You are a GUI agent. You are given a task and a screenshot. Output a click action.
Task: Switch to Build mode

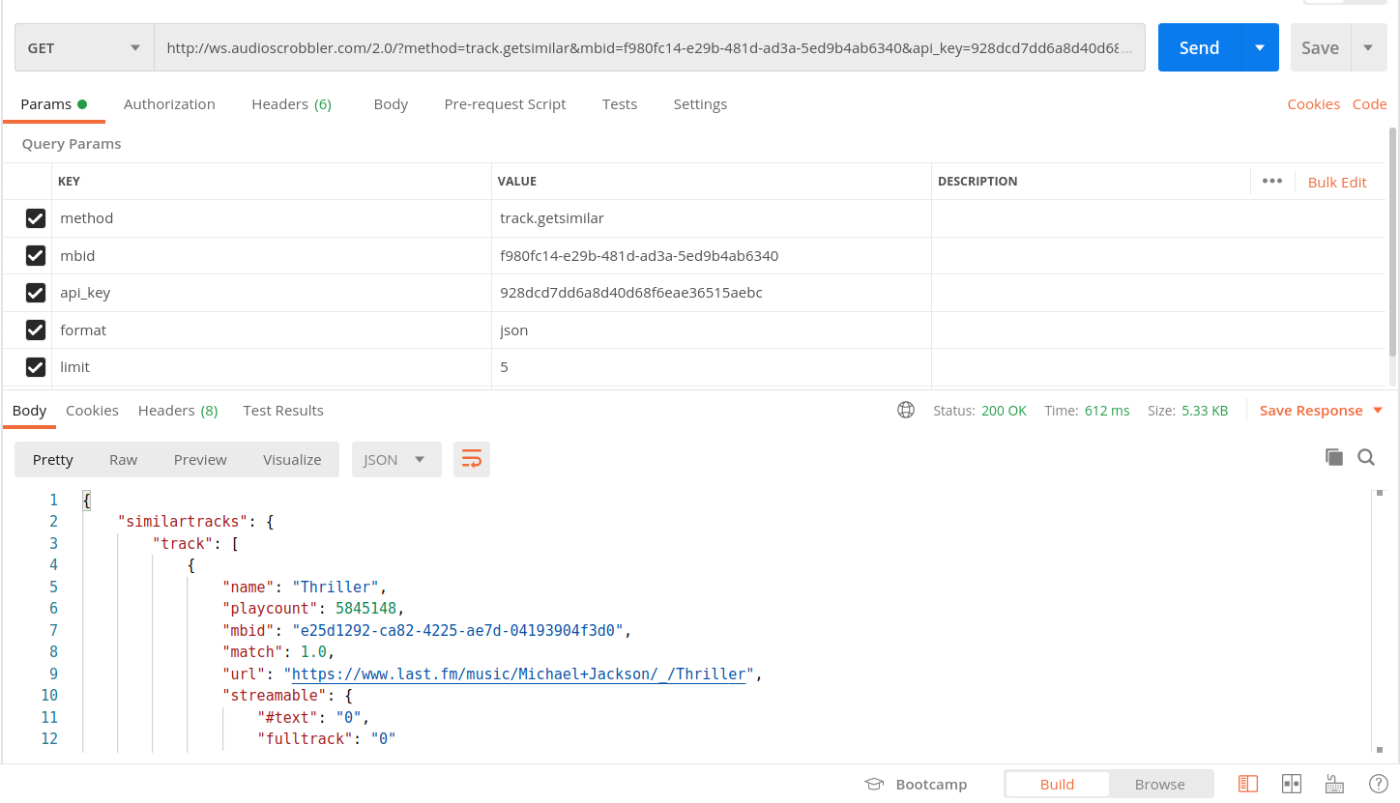pos(1057,784)
